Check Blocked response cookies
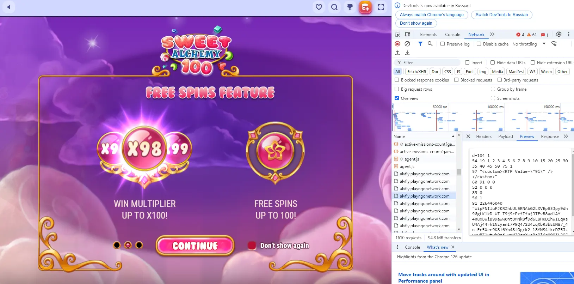This screenshot has height=284, width=574. pos(397,80)
